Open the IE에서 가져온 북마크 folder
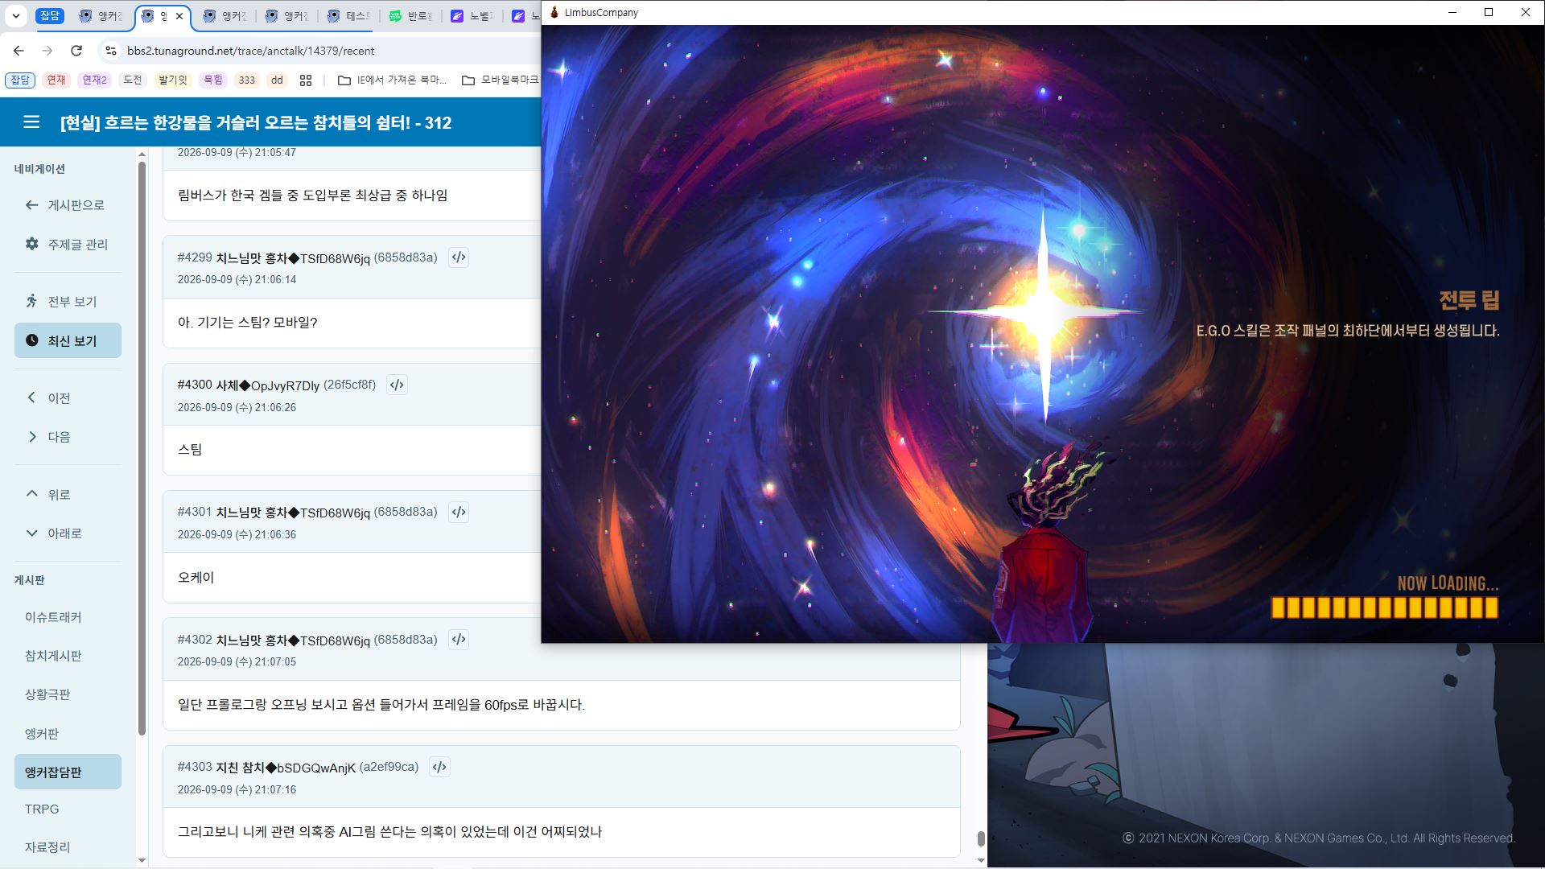1545x869 pixels. 392,80
